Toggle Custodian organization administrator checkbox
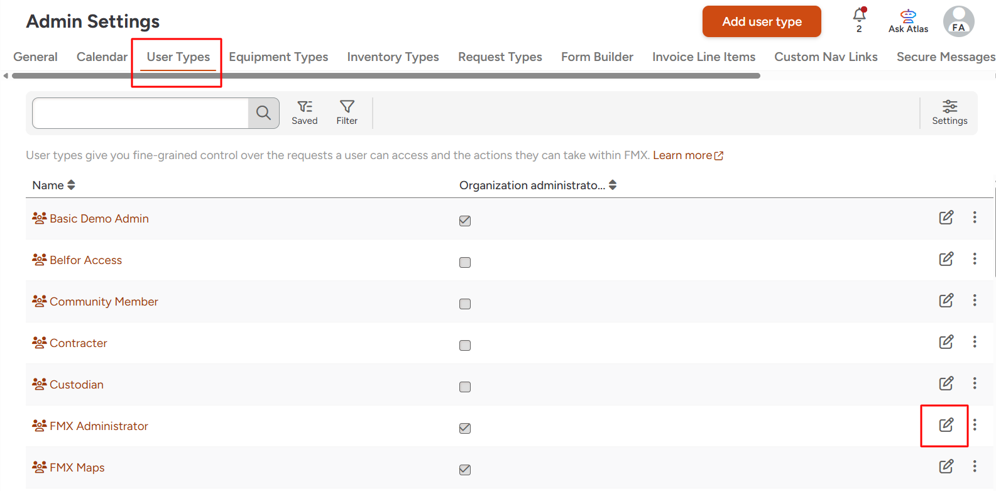Screen dimensions: 996x491 (465, 387)
